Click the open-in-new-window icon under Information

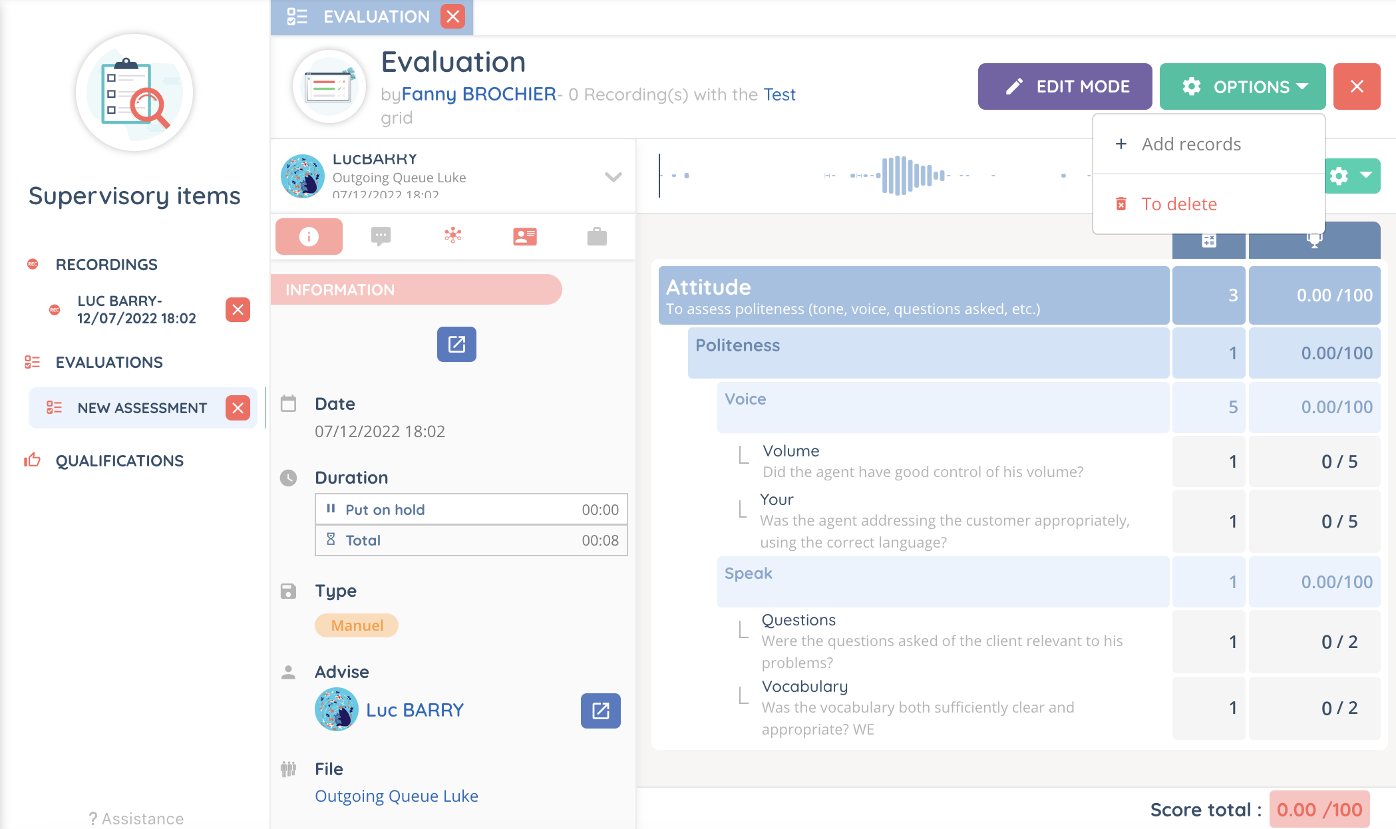(x=456, y=344)
